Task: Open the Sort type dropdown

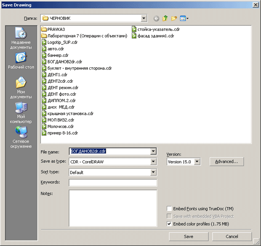Action: tap(153, 172)
